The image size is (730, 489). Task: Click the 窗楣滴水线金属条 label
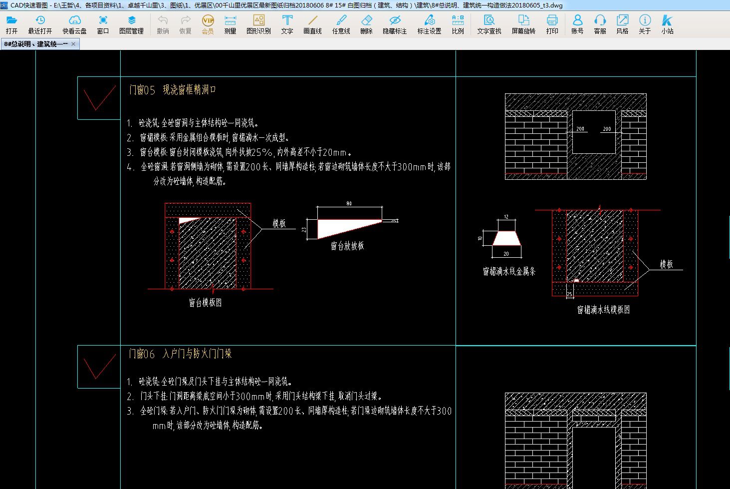tap(509, 271)
